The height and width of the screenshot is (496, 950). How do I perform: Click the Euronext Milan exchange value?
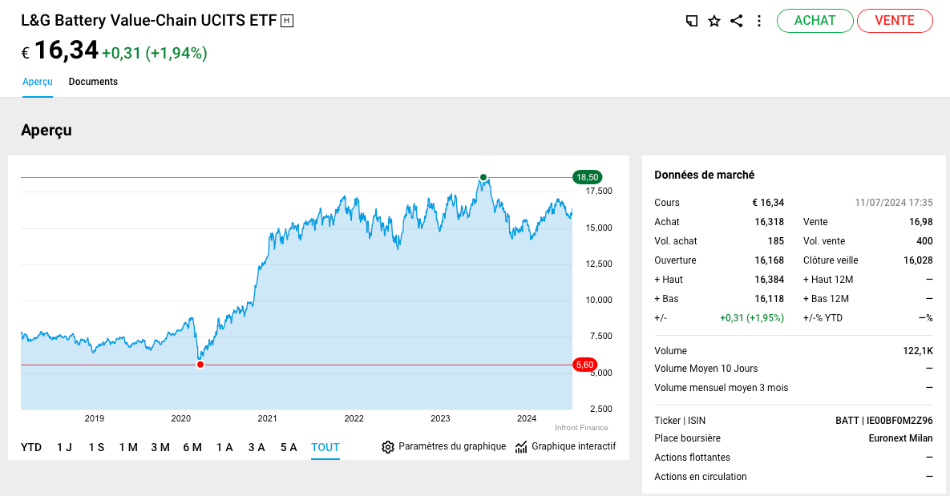pyautogui.click(x=901, y=438)
